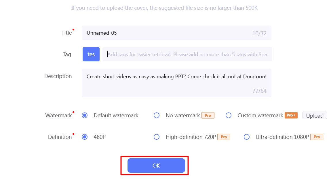Select the Default watermark option
The image size is (331, 179).
[x=85, y=115]
